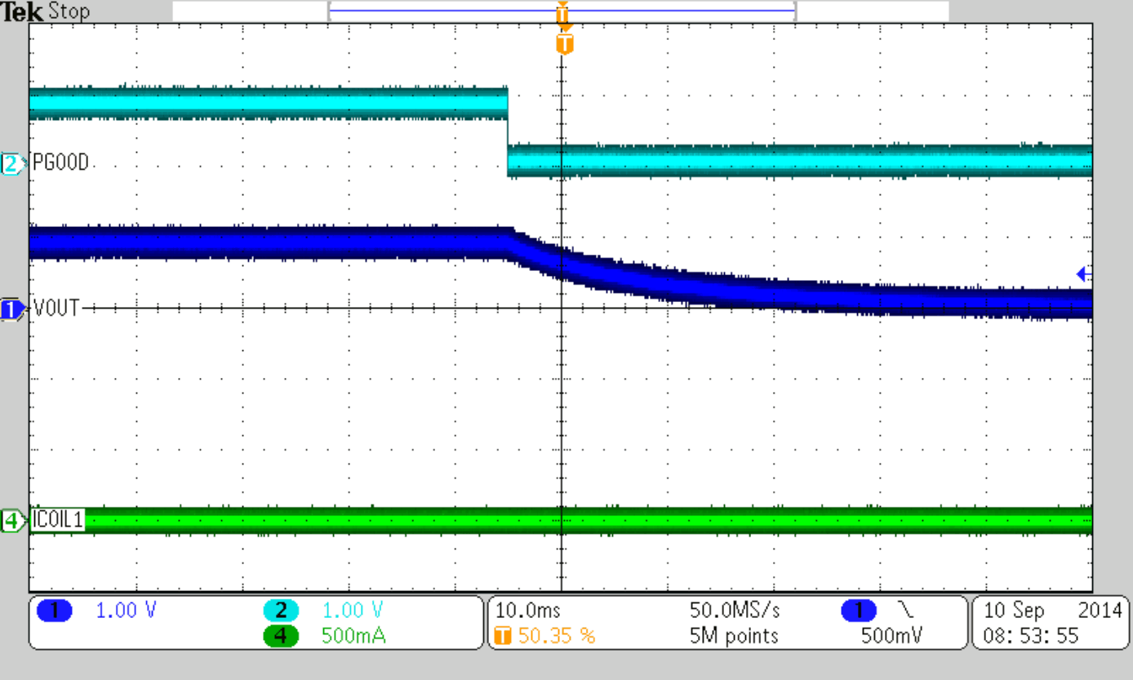1133x680 pixels.
Task: Click the Tek logo text
Action: coord(21,11)
